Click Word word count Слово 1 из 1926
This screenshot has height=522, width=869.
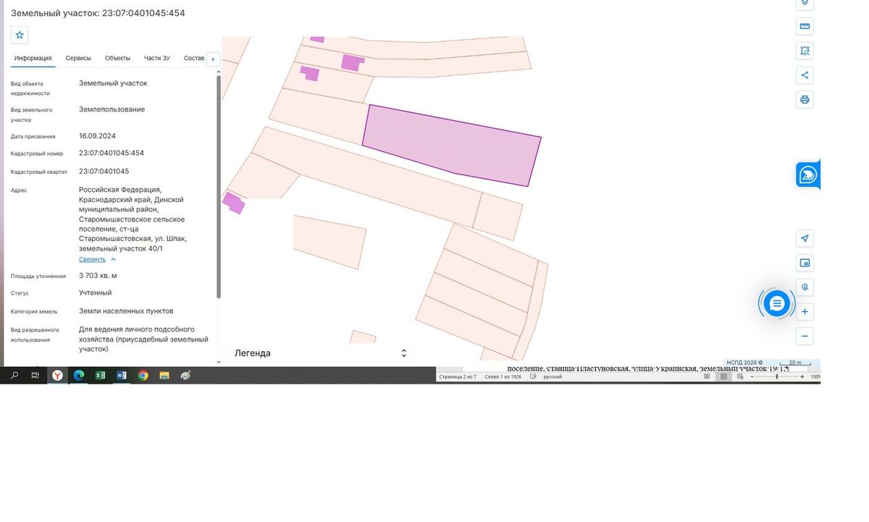(503, 376)
